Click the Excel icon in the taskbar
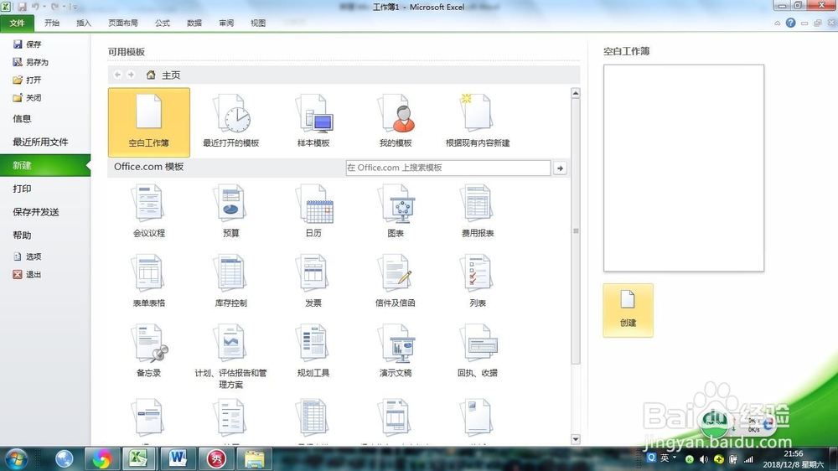The image size is (838, 471). coord(138,458)
